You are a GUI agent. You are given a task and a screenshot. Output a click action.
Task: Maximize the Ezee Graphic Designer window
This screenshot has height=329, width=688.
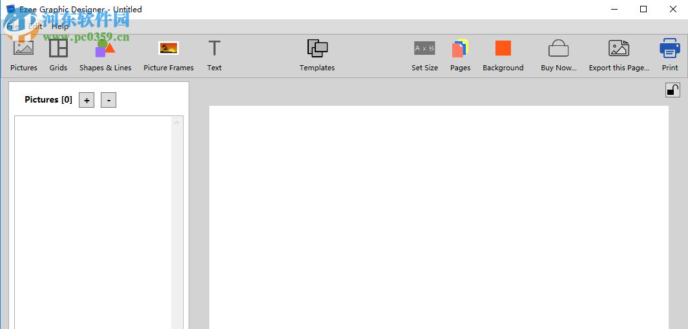643,9
